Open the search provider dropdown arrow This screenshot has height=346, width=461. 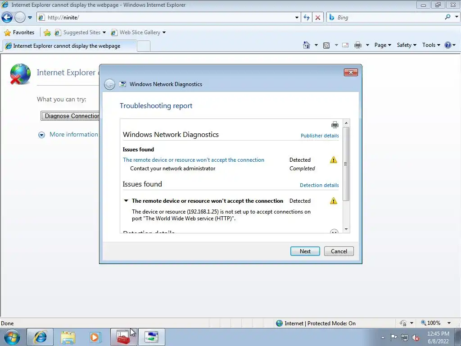coord(456,17)
